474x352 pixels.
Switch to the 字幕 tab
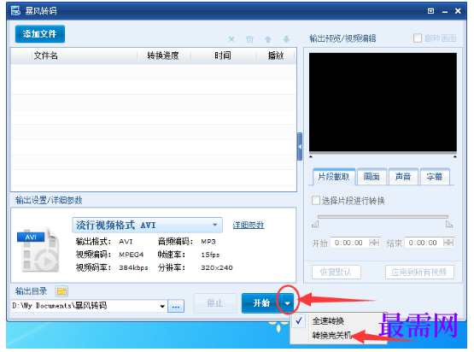435,177
